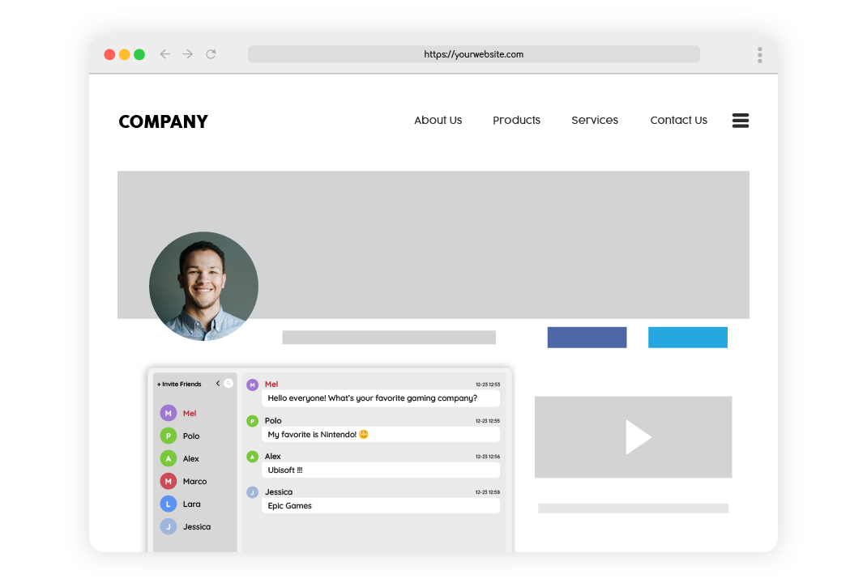Click the smiley emoji in Polo's Nintendo message
867x587 pixels.
[362, 435]
